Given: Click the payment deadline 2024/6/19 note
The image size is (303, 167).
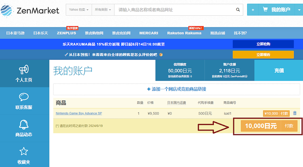Looking at the screenshot, I should (x=79, y=126).
